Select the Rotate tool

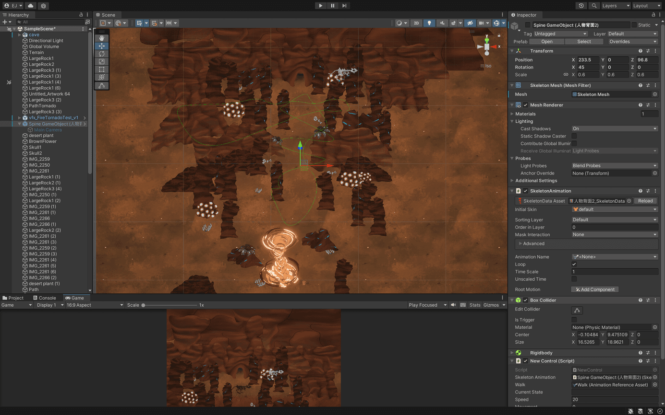(102, 54)
